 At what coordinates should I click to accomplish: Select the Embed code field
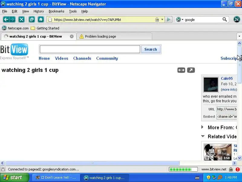pyautogui.click(x=227, y=116)
